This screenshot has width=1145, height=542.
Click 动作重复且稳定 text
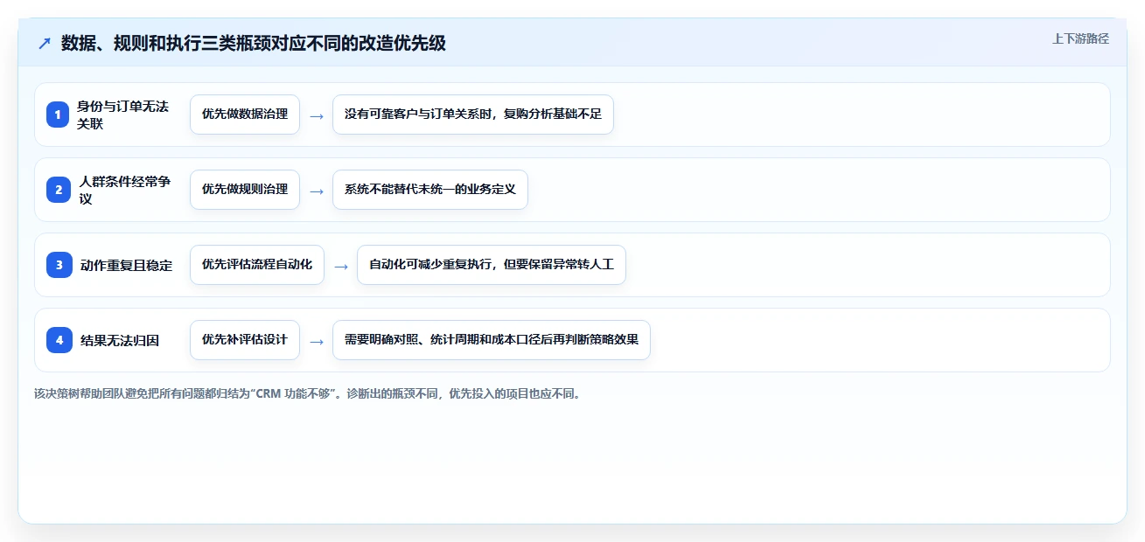click(x=126, y=265)
